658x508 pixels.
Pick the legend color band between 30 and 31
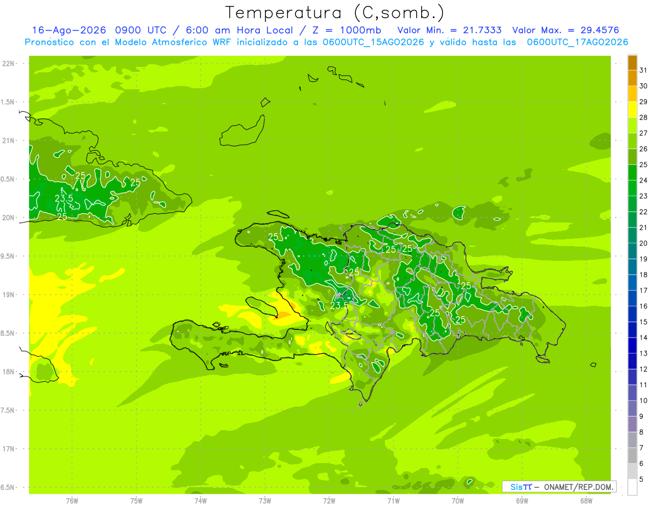pos(632,78)
